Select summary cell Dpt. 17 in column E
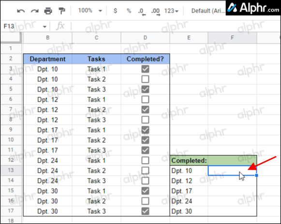 (x=189, y=191)
